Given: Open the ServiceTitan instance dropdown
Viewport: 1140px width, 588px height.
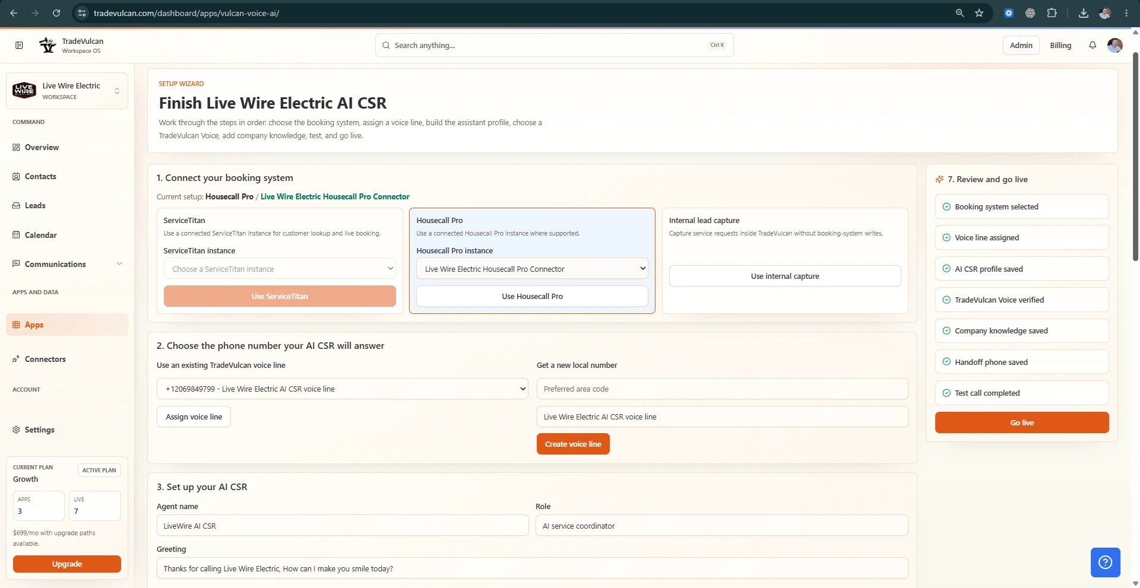Looking at the screenshot, I should (x=280, y=269).
